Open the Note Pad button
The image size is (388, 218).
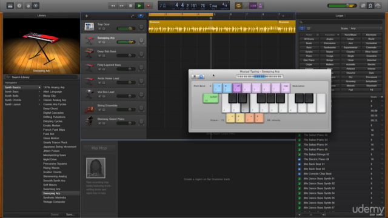[363, 5]
